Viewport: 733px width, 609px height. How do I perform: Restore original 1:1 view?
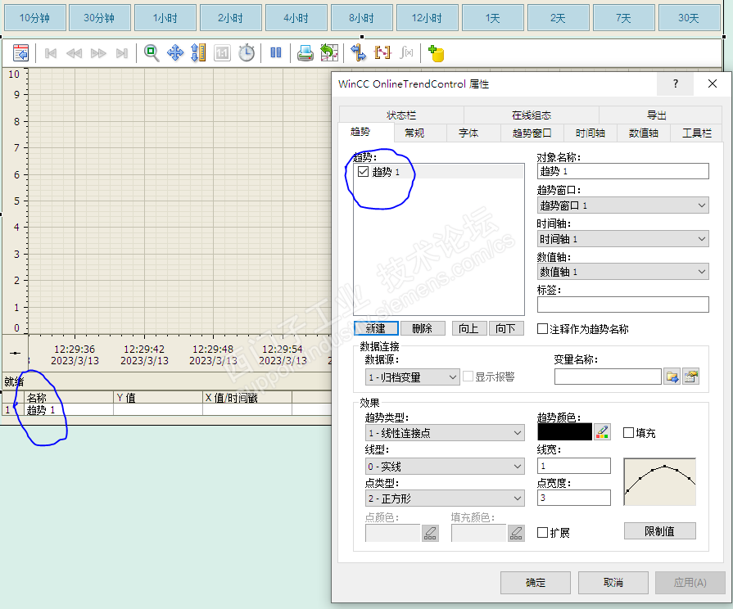(x=223, y=53)
